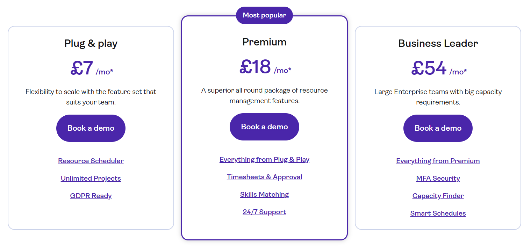
Task: Click Everything from Plug & Play
Action: (x=264, y=159)
